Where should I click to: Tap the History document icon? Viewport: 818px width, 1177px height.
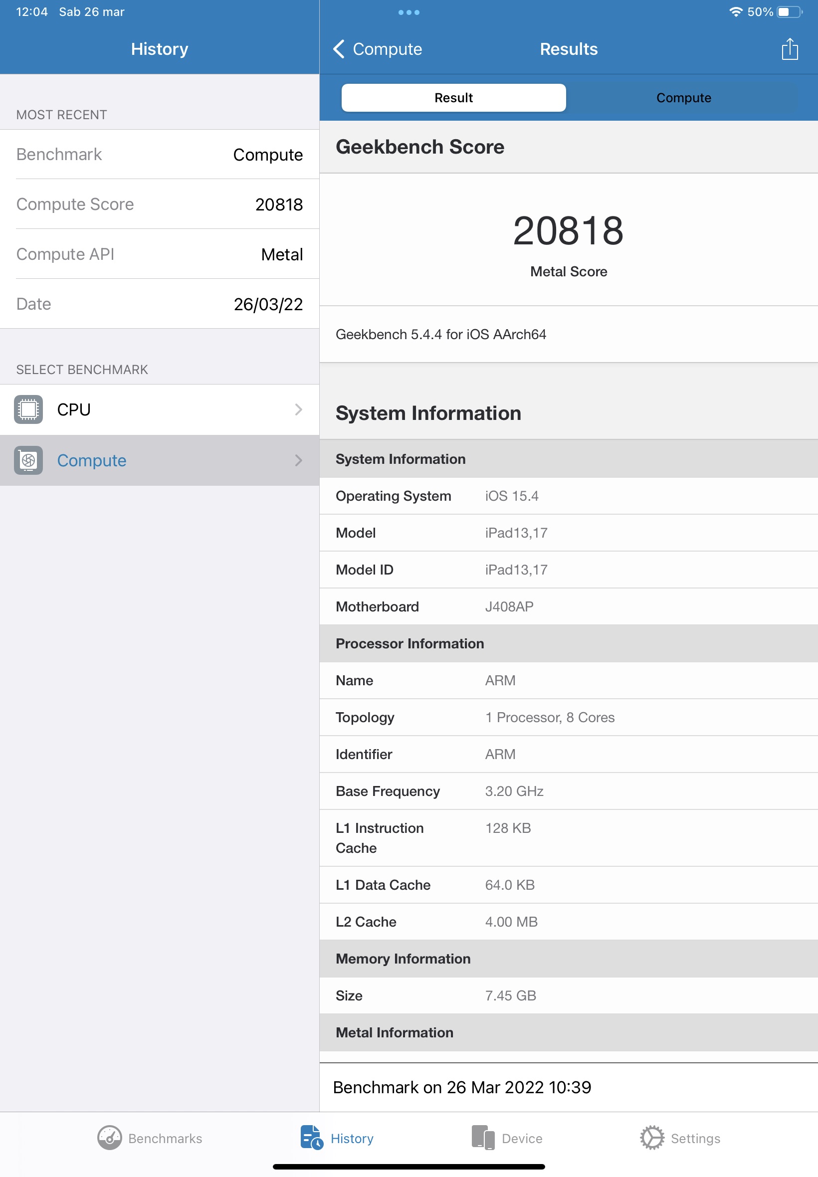(x=311, y=1138)
